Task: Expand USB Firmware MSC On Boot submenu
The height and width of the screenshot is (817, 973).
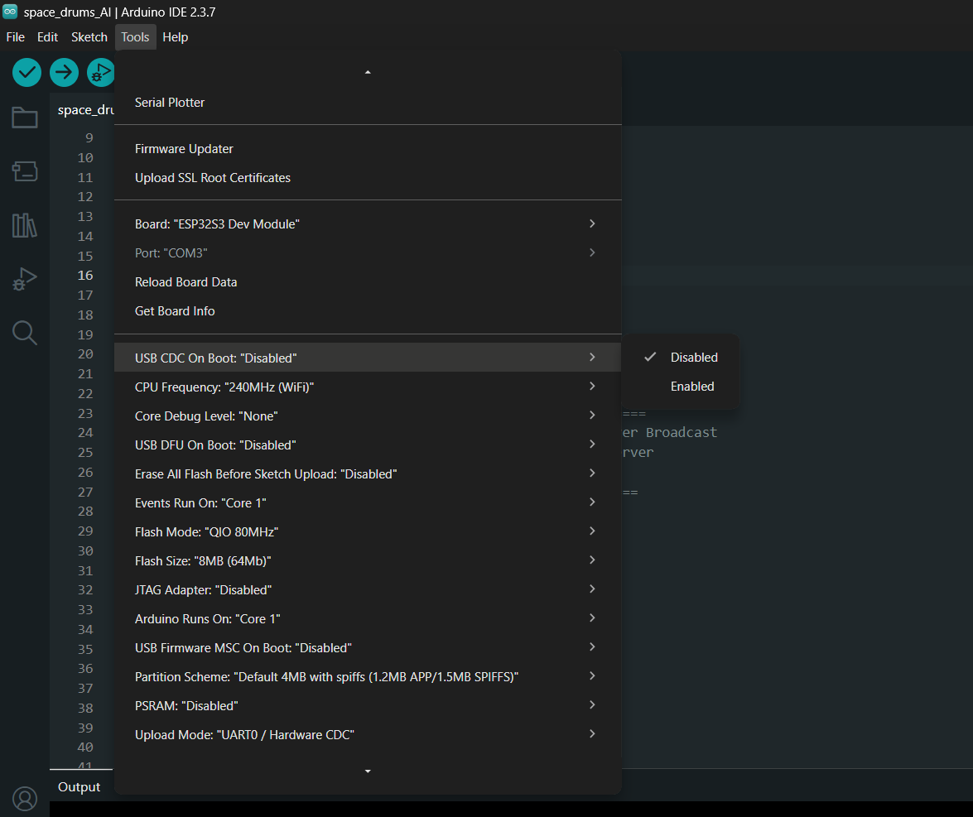Action: 368,647
